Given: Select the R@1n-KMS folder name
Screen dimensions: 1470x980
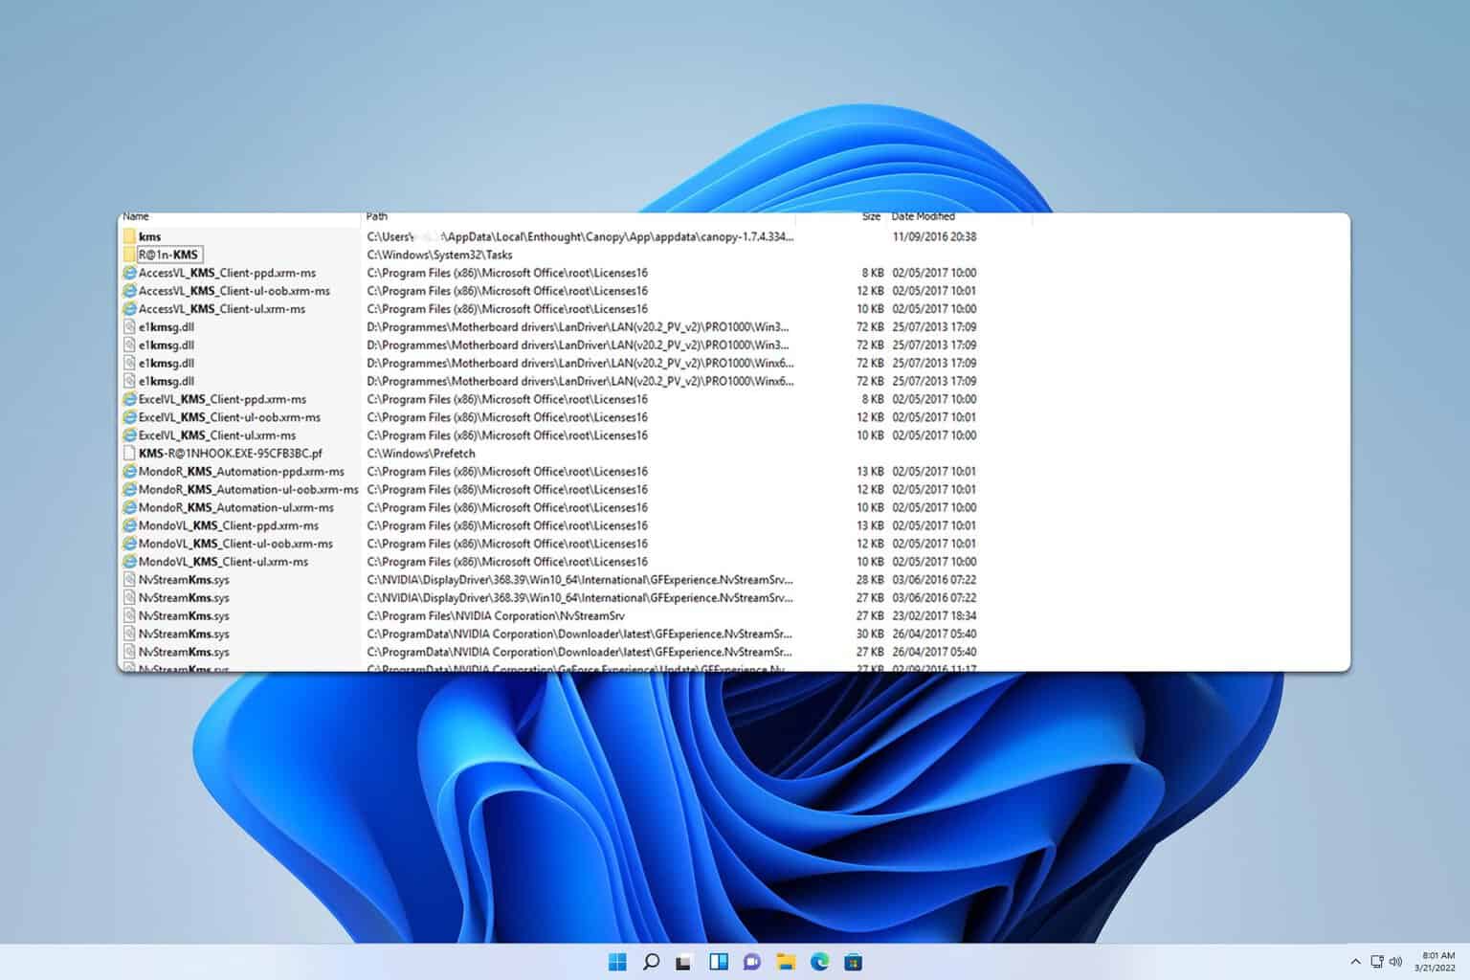Looking at the screenshot, I should tap(168, 255).
